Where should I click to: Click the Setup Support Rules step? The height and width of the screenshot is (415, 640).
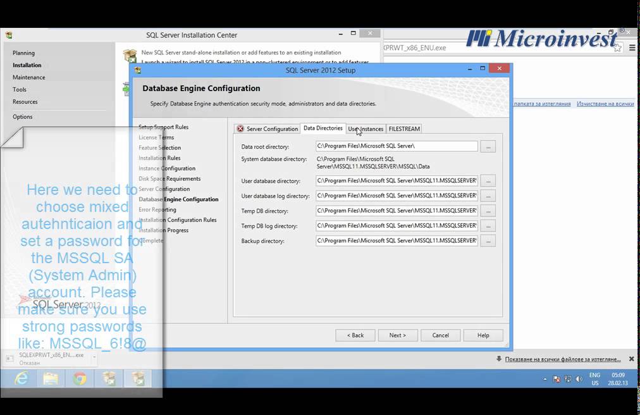[163, 127]
